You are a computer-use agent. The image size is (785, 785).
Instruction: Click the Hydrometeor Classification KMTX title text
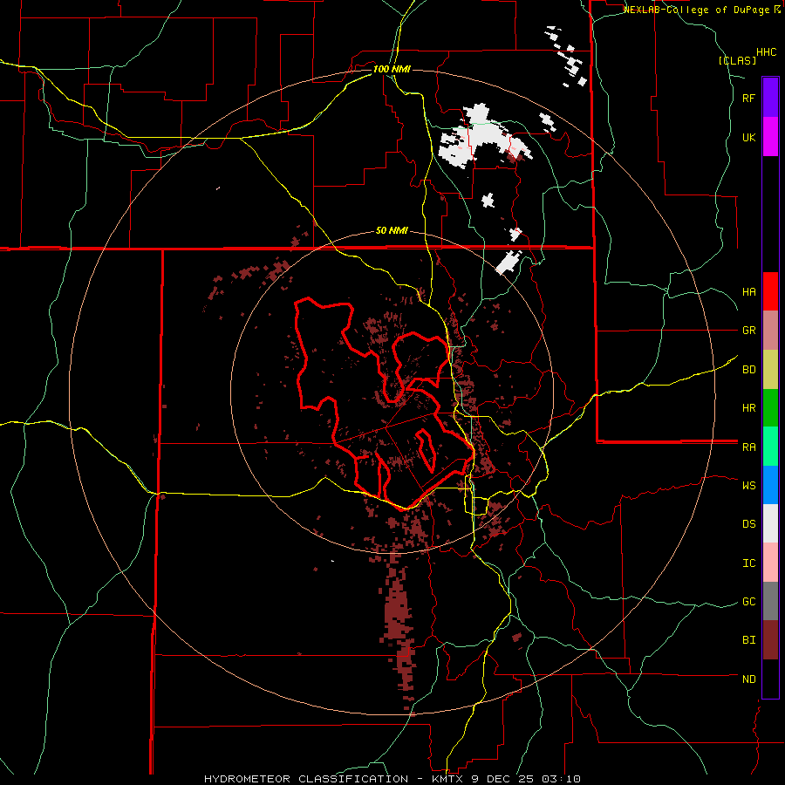tap(392, 779)
